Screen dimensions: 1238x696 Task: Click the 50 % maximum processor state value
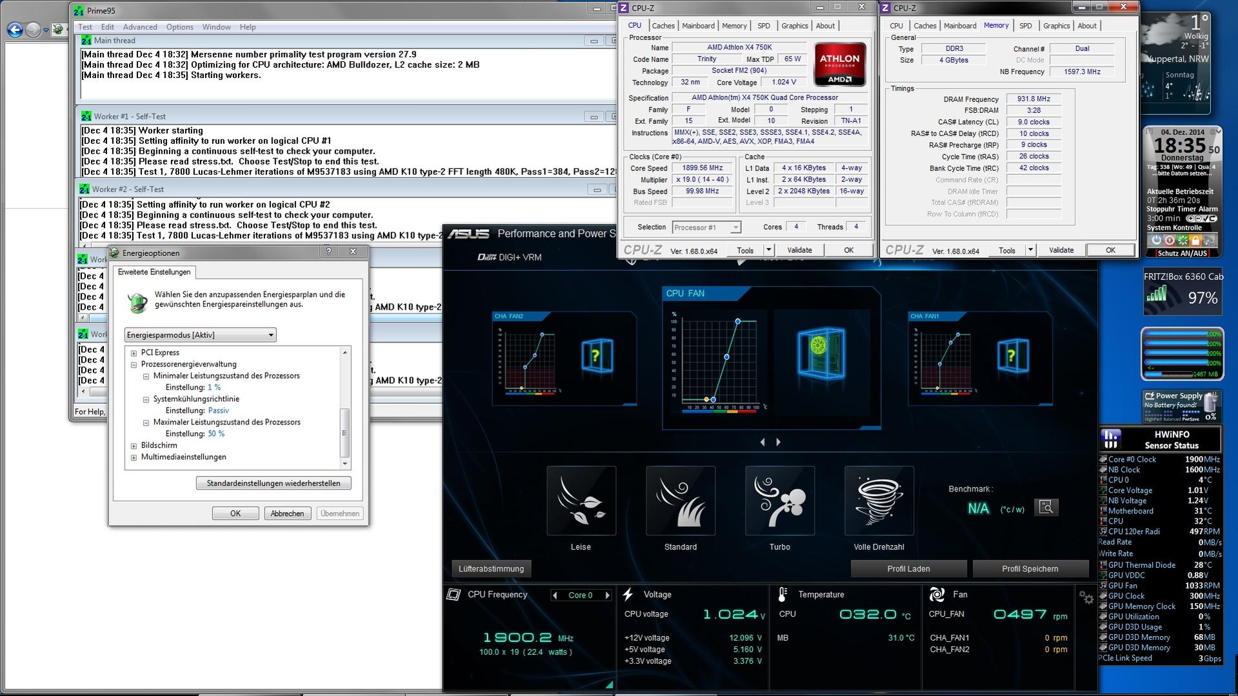pos(216,434)
